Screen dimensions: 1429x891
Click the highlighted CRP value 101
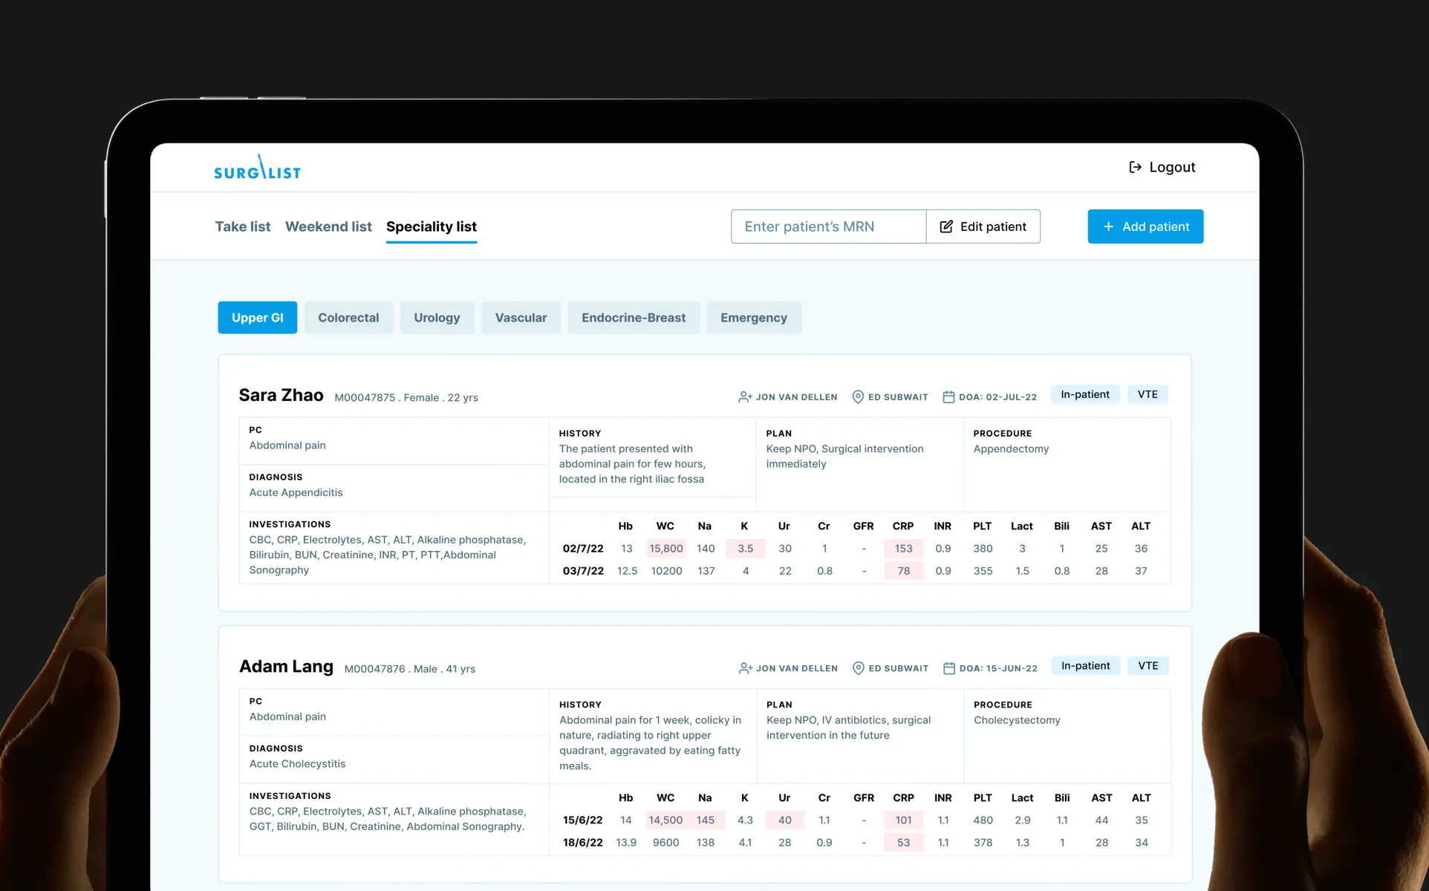(x=903, y=820)
